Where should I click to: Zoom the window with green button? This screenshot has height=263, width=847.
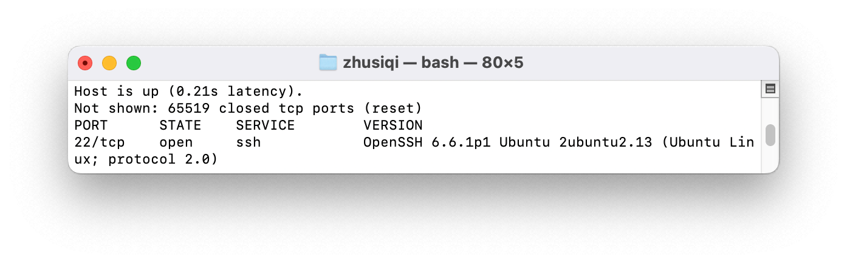point(134,62)
